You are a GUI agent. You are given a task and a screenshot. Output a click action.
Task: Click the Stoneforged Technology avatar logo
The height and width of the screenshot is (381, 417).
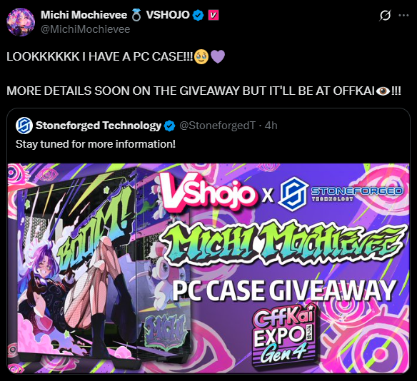click(24, 126)
